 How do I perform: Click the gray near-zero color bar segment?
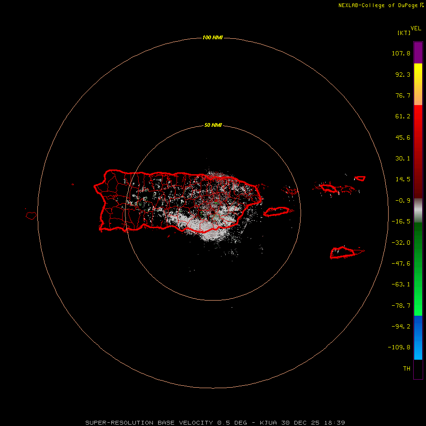point(418,210)
